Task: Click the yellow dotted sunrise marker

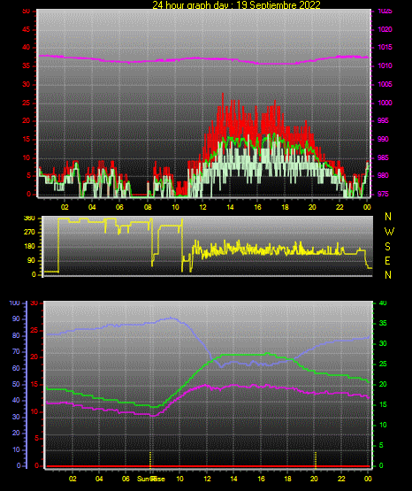Action: coord(150,459)
